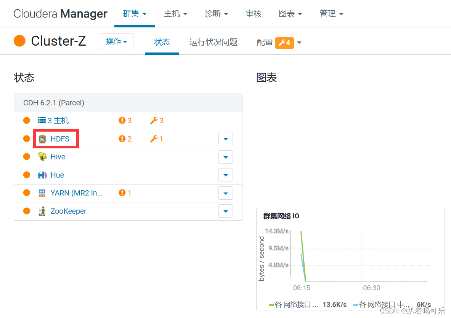The image size is (451, 318).
Task: Click the Hive bee icon
Action: pyautogui.click(x=42, y=157)
